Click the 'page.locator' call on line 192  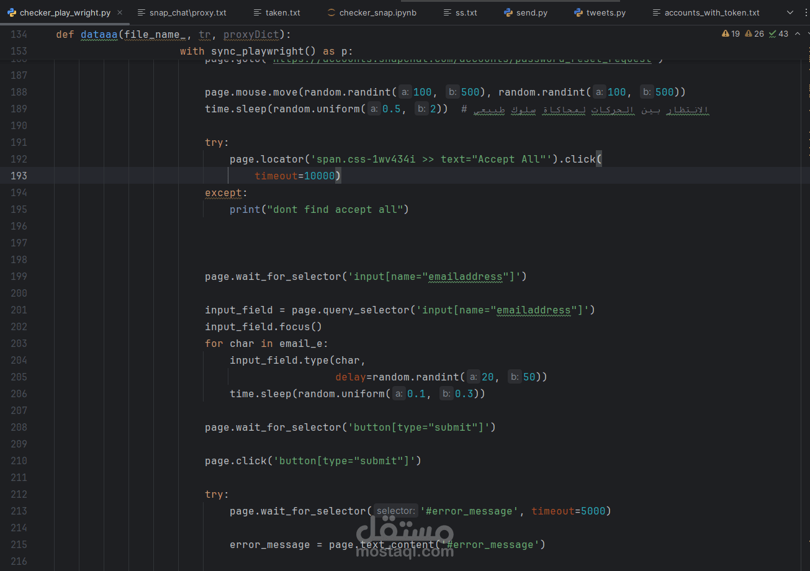click(267, 159)
